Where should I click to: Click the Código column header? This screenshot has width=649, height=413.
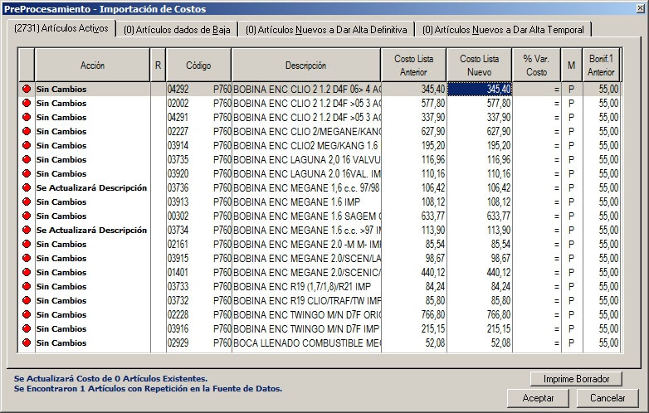point(198,65)
